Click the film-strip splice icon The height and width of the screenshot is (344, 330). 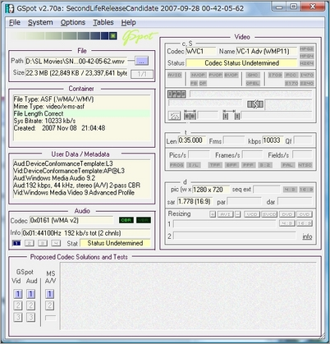click(255, 104)
